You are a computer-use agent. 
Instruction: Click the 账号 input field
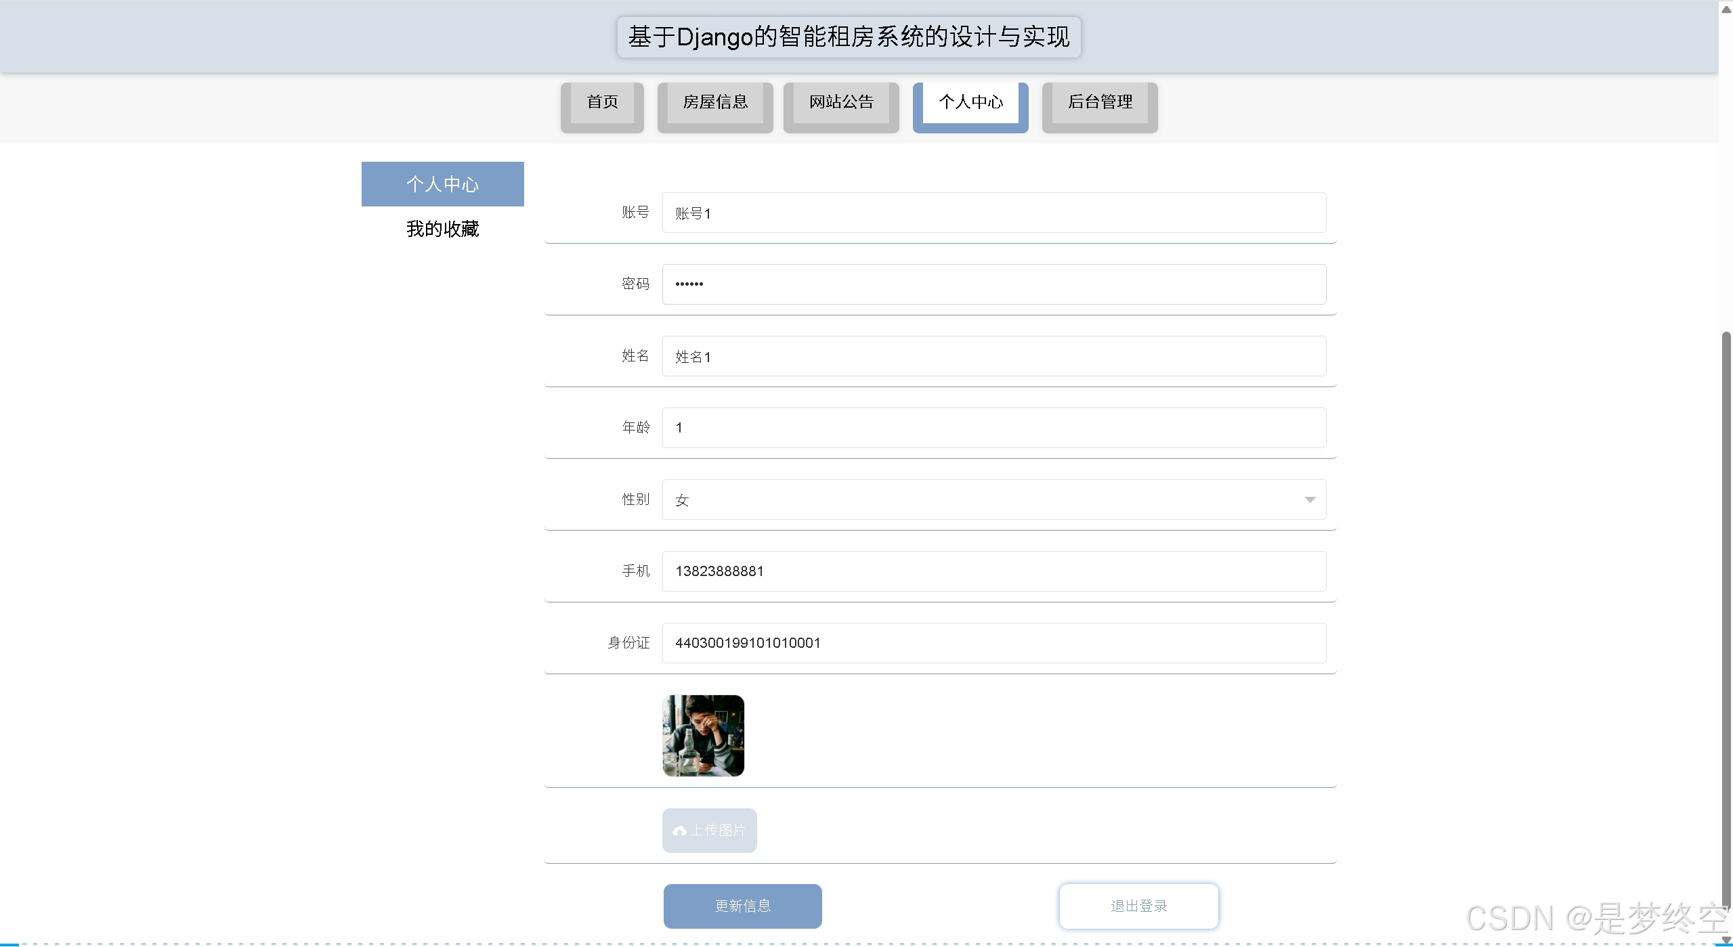[x=993, y=213]
